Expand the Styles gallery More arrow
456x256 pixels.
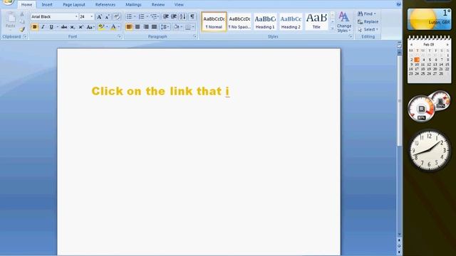[333, 28]
